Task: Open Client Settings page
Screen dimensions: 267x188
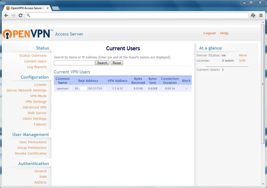Action: (34, 119)
